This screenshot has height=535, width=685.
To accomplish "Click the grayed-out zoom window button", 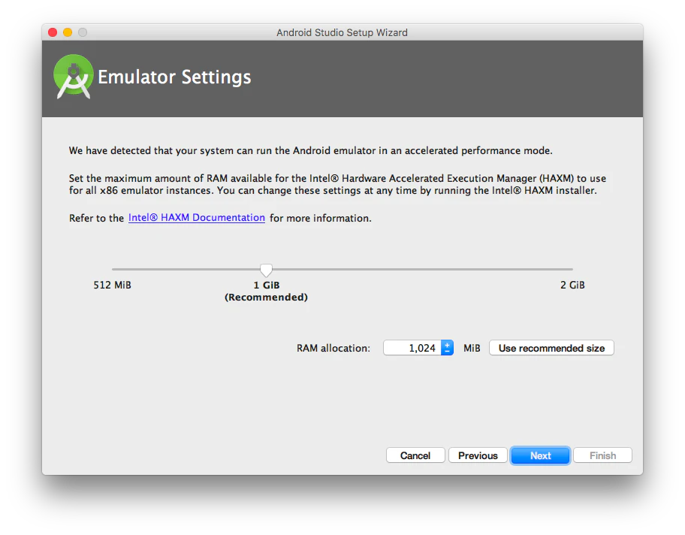I will (x=83, y=32).
